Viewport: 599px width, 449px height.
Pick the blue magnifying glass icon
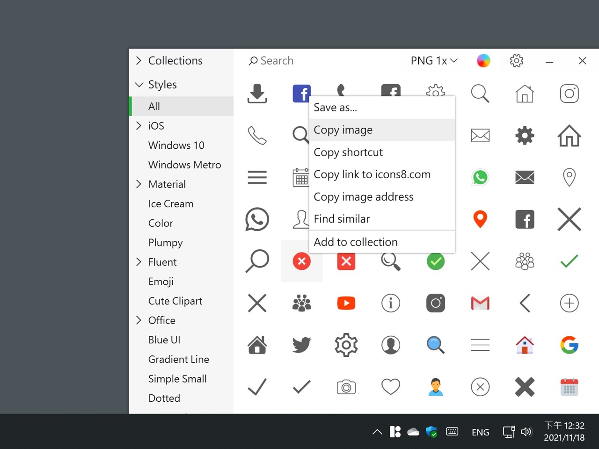click(x=436, y=345)
